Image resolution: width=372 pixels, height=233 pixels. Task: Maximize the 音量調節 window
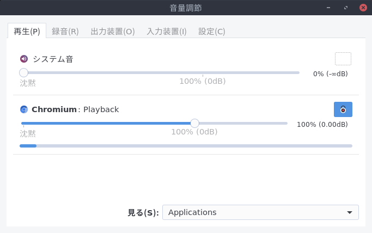[x=346, y=8]
